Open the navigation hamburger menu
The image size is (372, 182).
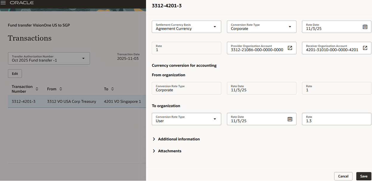click(4, 3)
